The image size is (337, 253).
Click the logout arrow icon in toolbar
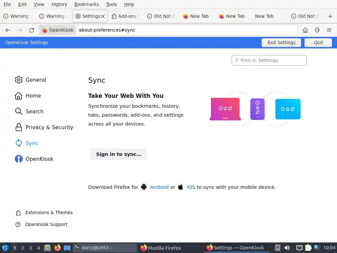point(317,30)
